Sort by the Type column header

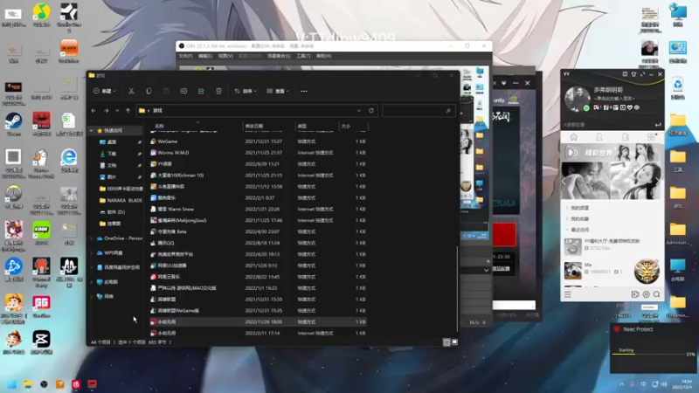tap(316, 126)
